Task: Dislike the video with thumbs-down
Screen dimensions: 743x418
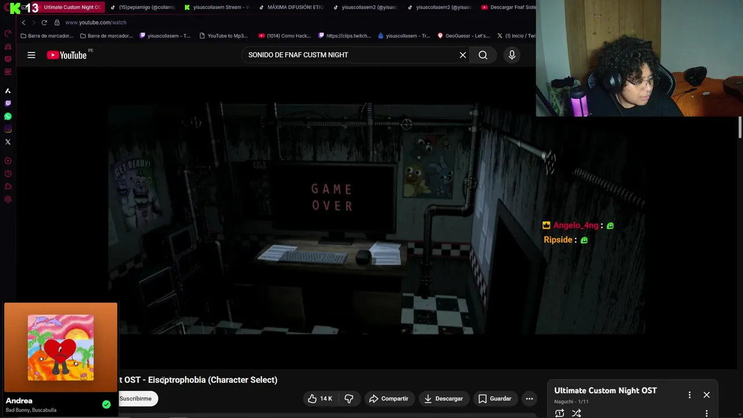Action: pos(349,398)
